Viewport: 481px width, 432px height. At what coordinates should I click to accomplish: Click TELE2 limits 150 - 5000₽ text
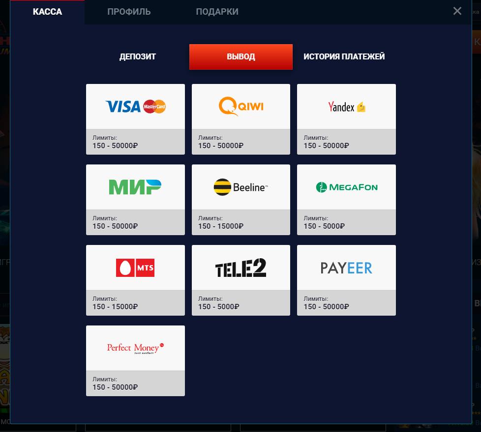218,307
